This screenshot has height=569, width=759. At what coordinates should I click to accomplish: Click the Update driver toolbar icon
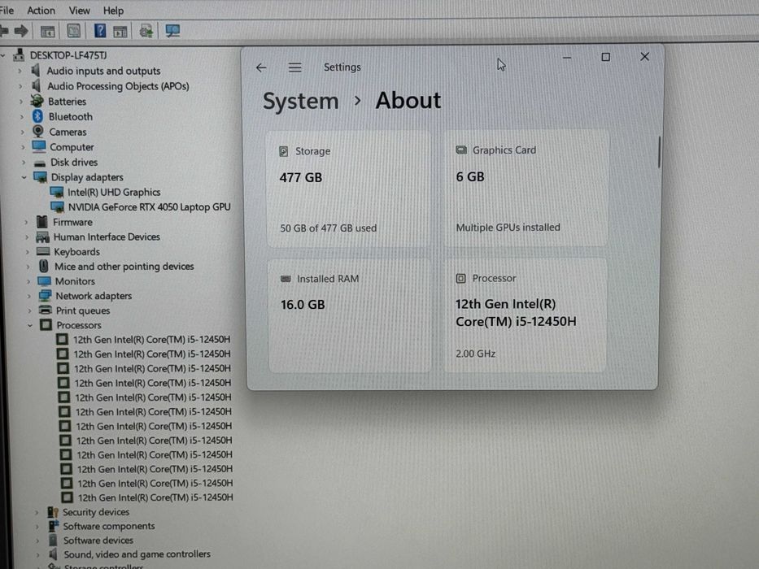(x=146, y=32)
